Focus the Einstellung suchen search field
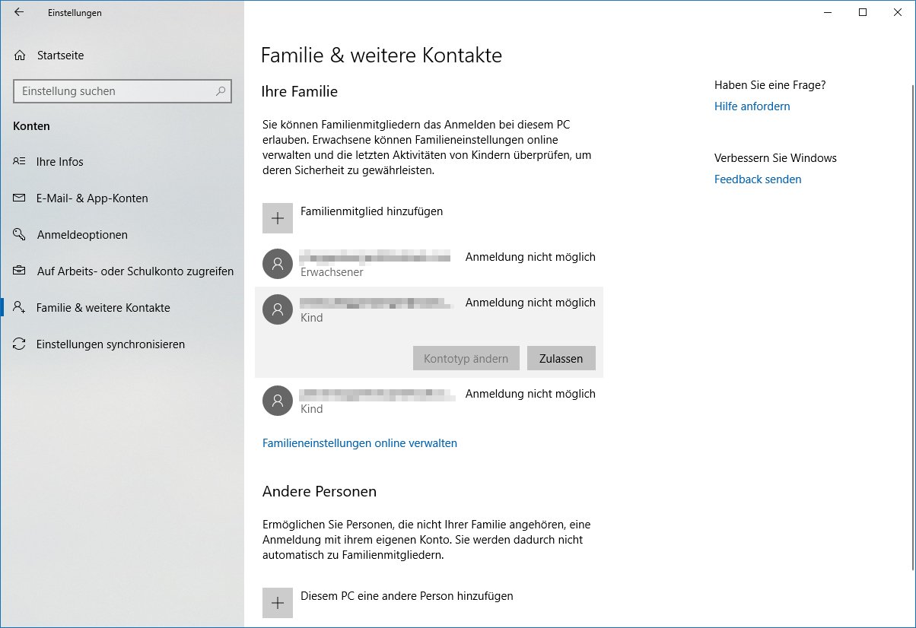Image resolution: width=916 pixels, height=628 pixels. tap(122, 91)
